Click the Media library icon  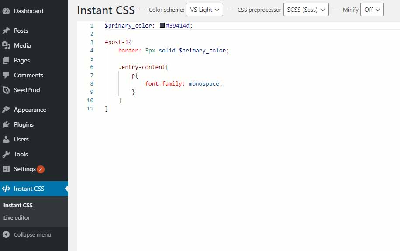(x=6, y=45)
